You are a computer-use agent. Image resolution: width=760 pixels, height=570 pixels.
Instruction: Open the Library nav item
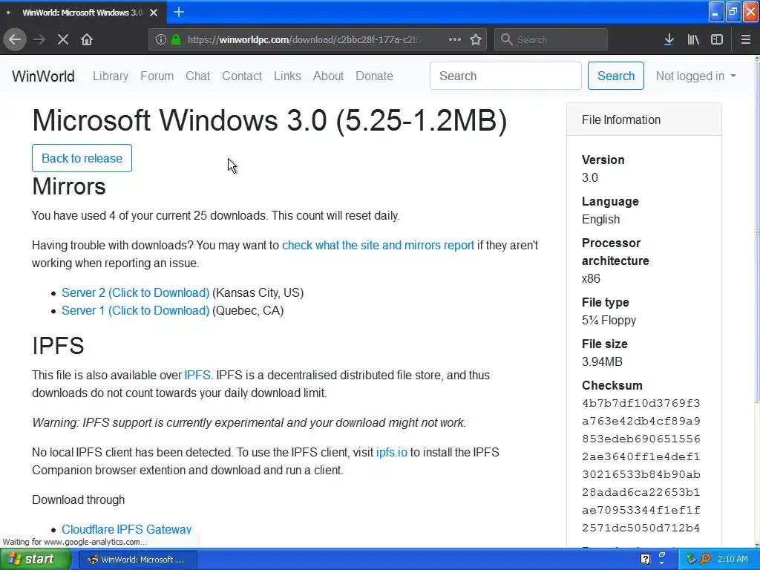(x=111, y=76)
